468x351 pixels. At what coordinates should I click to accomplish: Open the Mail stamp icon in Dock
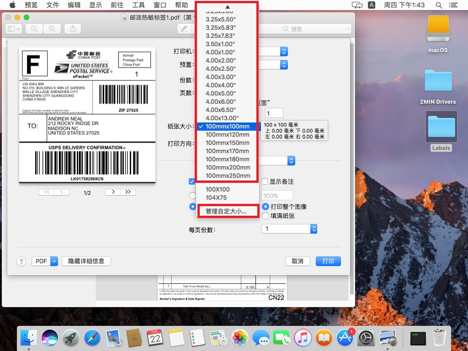113,338
